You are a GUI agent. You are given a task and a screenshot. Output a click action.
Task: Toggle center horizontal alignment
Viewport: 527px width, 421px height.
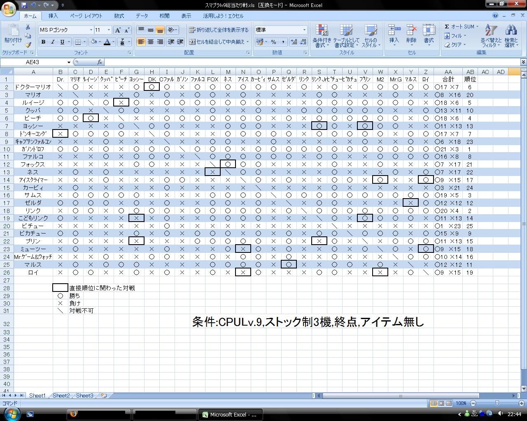pos(150,42)
